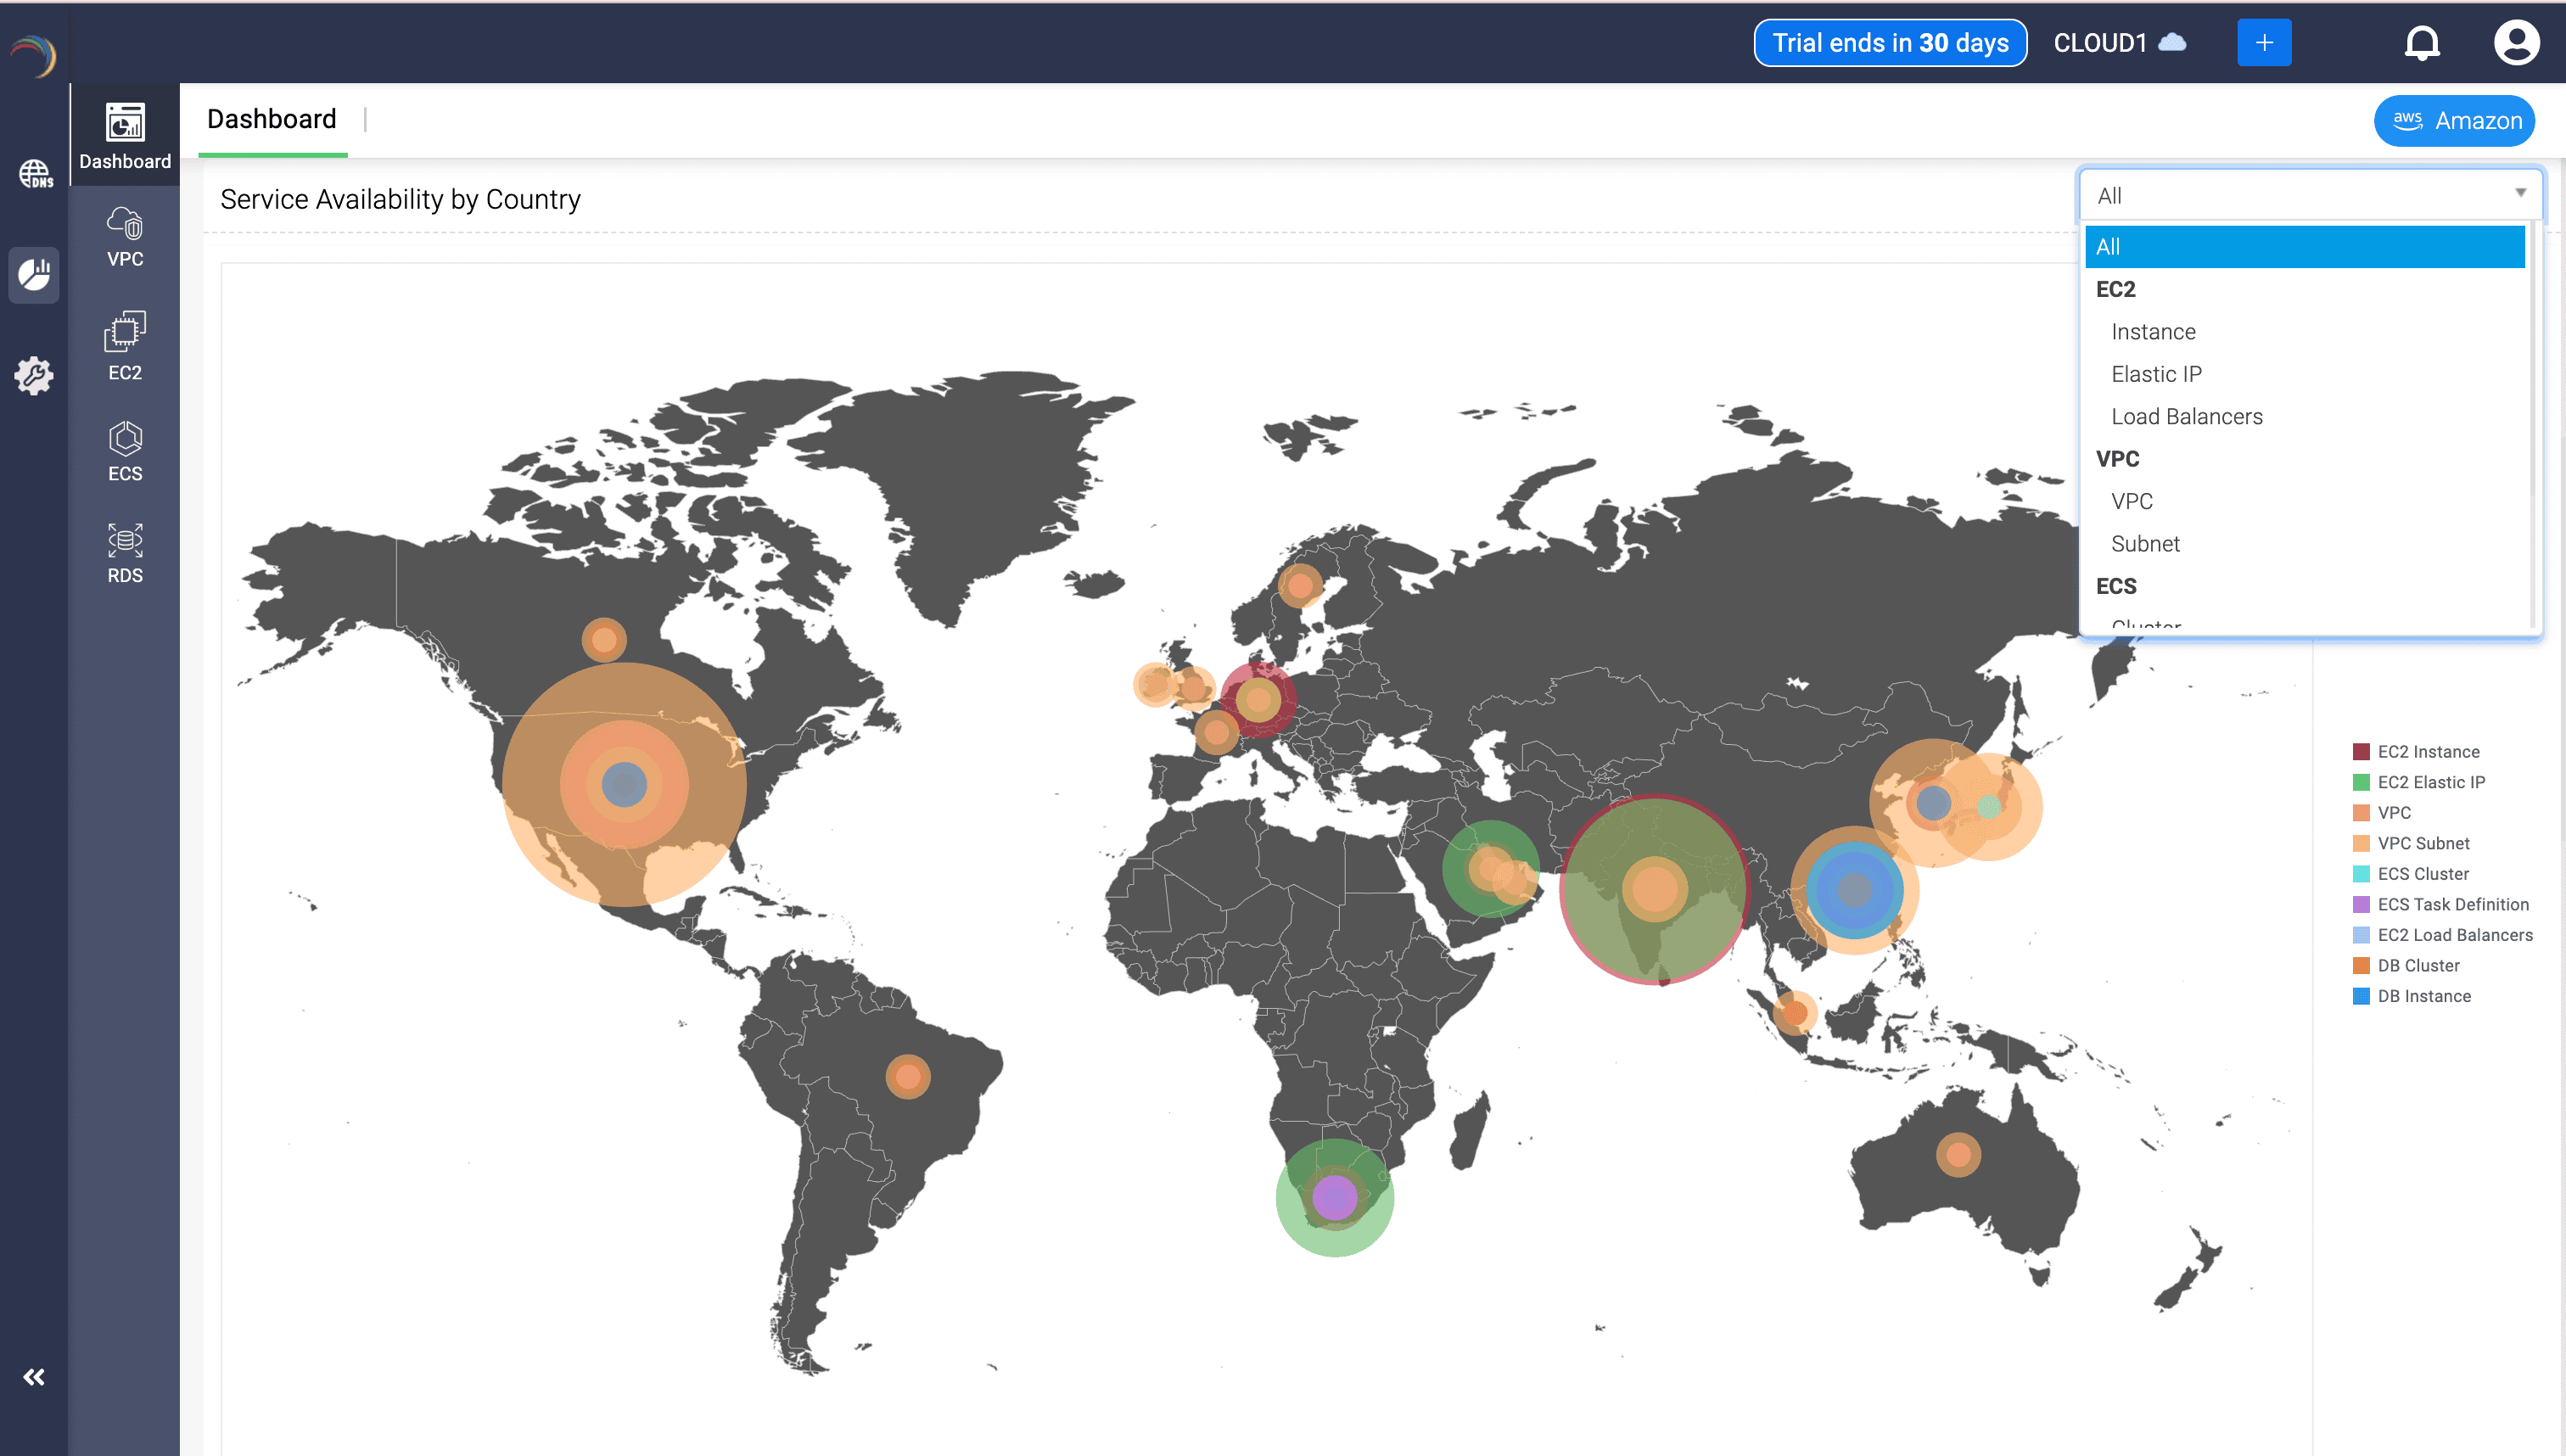Open settings via the gear icon

tap(35, 376)
